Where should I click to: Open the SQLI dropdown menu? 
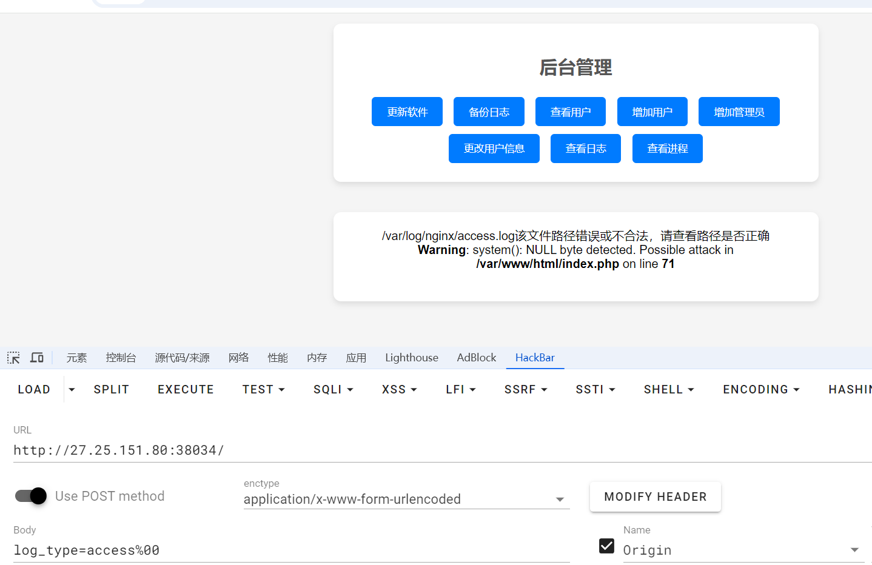(333, 390)
